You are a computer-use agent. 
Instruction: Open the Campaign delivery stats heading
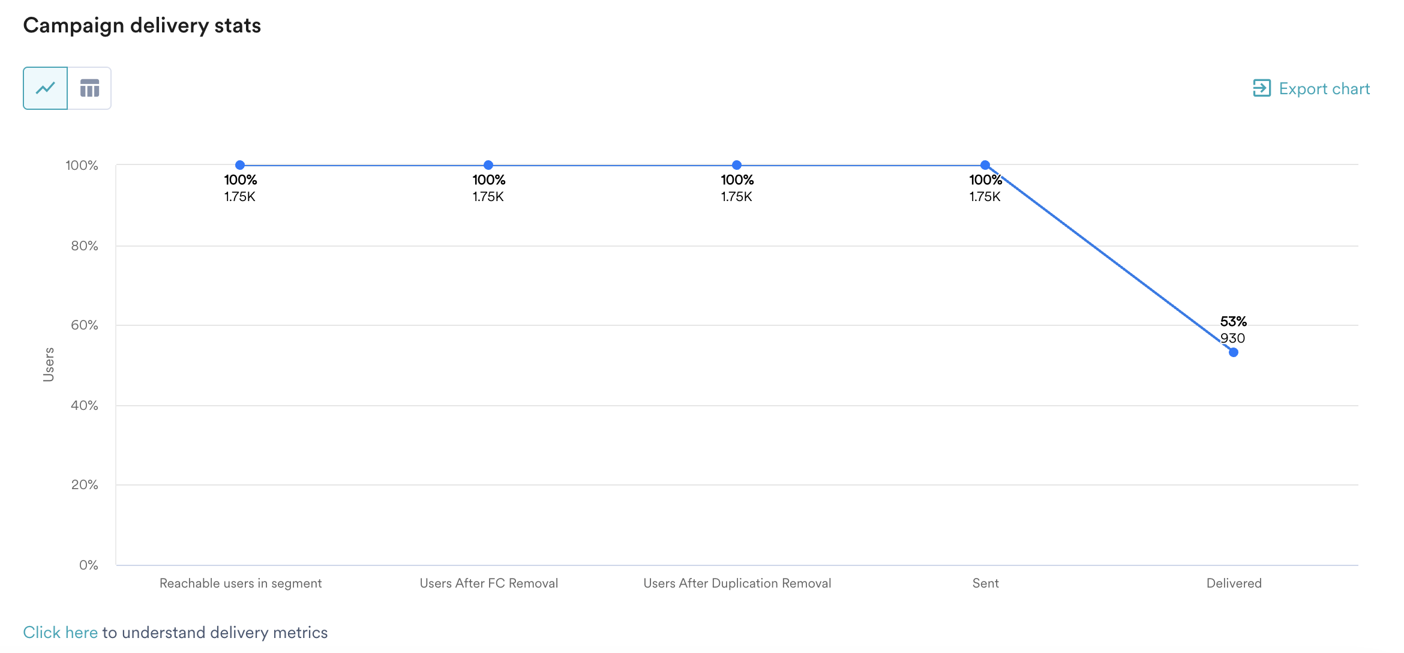pyautogui.click(x=142, y=25)
